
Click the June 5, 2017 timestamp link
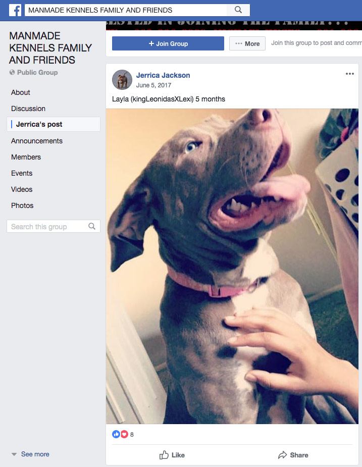154,85
